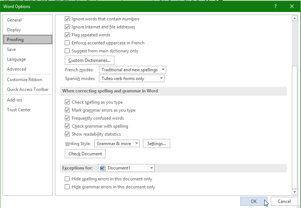The height and width of the screenshot is (208, 301).
Task: Open the French modes dropdown
Action: pyautogui.click(x=163, y=69)
